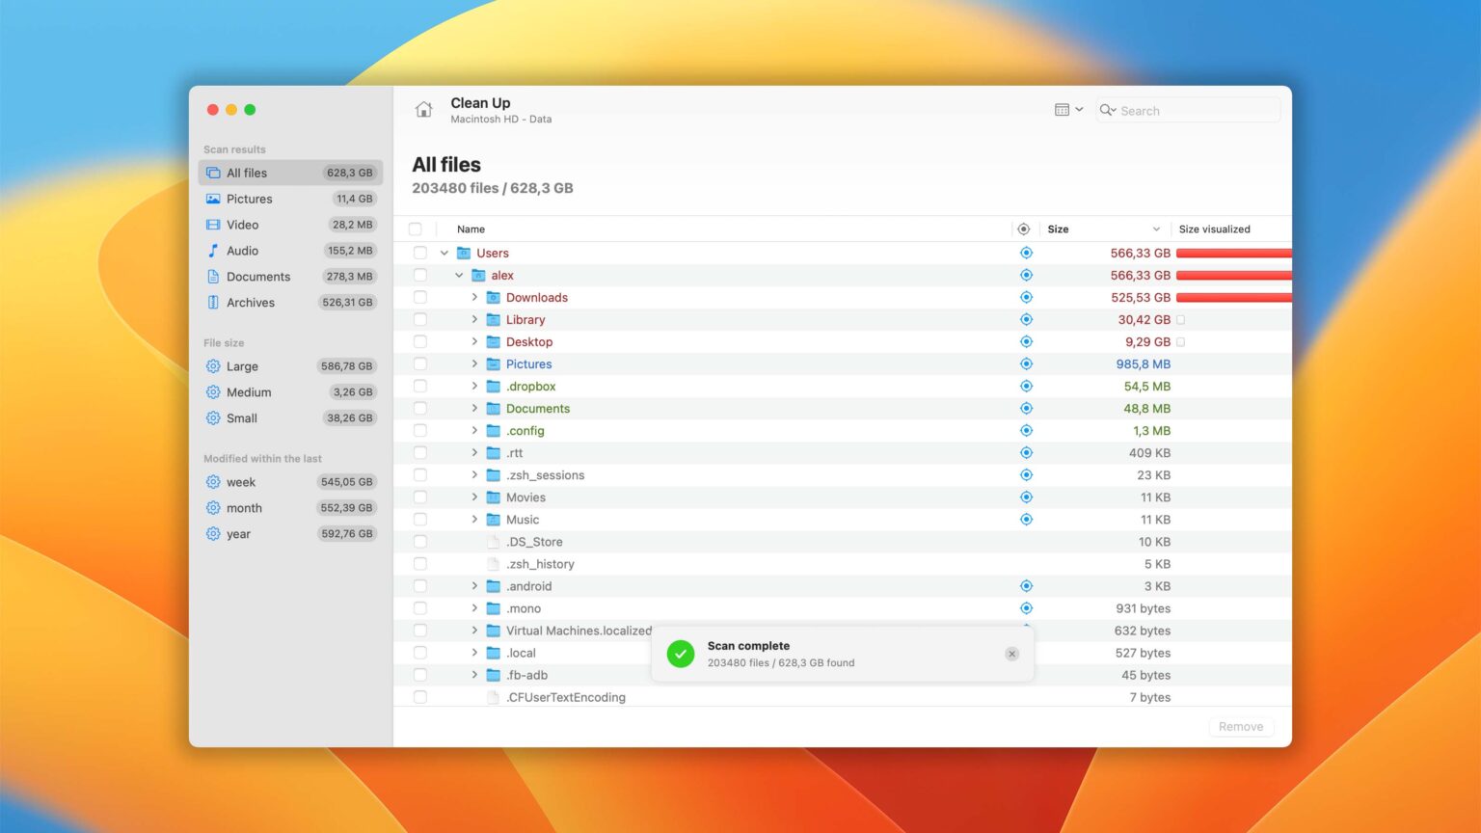Click the Archives icon in the sidebar
Screen dimensions: 1481x833
[x=212, y=302]
